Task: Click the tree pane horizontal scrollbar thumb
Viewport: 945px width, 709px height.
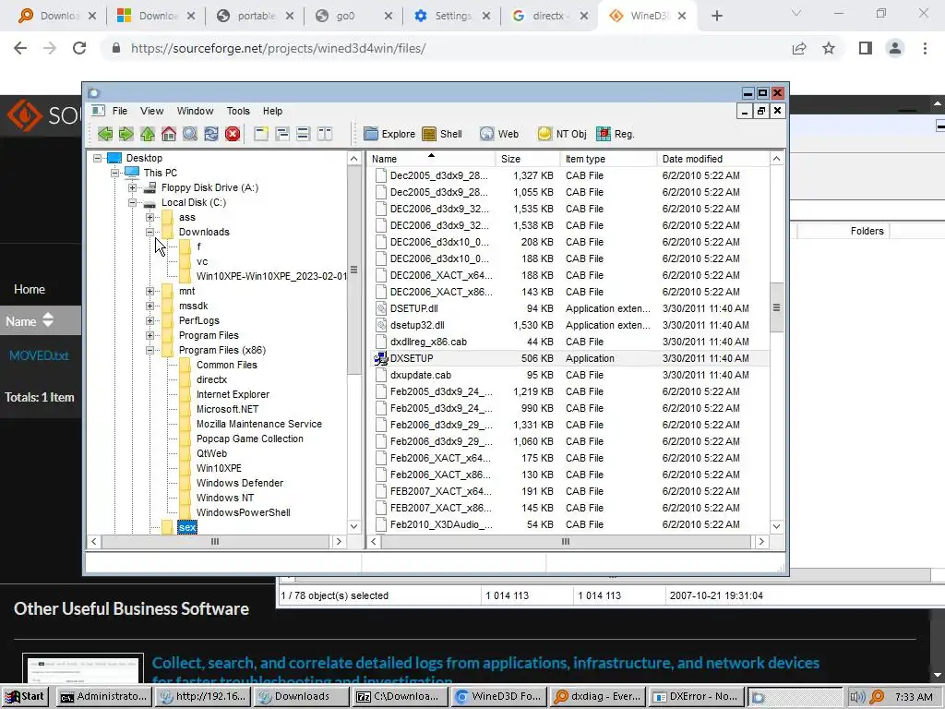Action: (x=215, y=541)
